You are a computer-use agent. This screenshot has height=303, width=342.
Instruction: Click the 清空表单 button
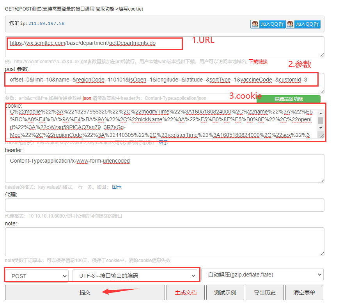[304, 292]
